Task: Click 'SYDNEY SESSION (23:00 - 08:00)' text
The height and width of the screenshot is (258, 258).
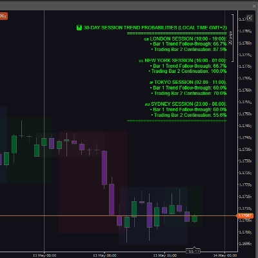Action: [188, 104]
